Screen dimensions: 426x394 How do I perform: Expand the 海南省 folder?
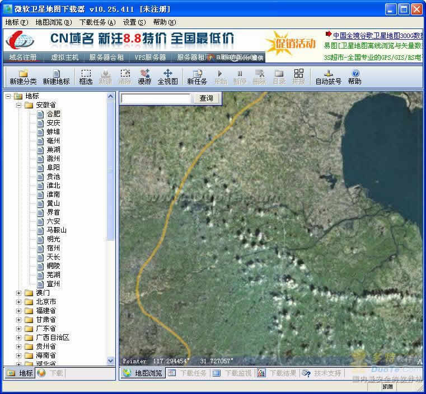[x=18, y=355]
